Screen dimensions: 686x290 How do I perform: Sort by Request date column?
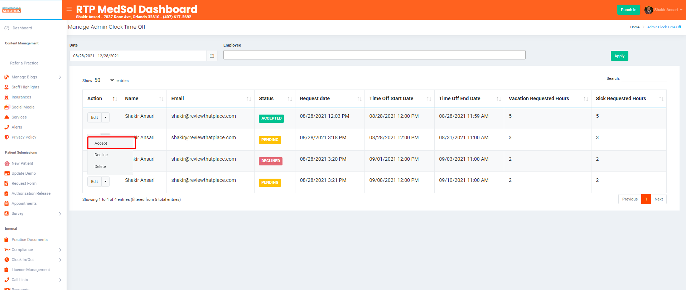pos(330,98)
